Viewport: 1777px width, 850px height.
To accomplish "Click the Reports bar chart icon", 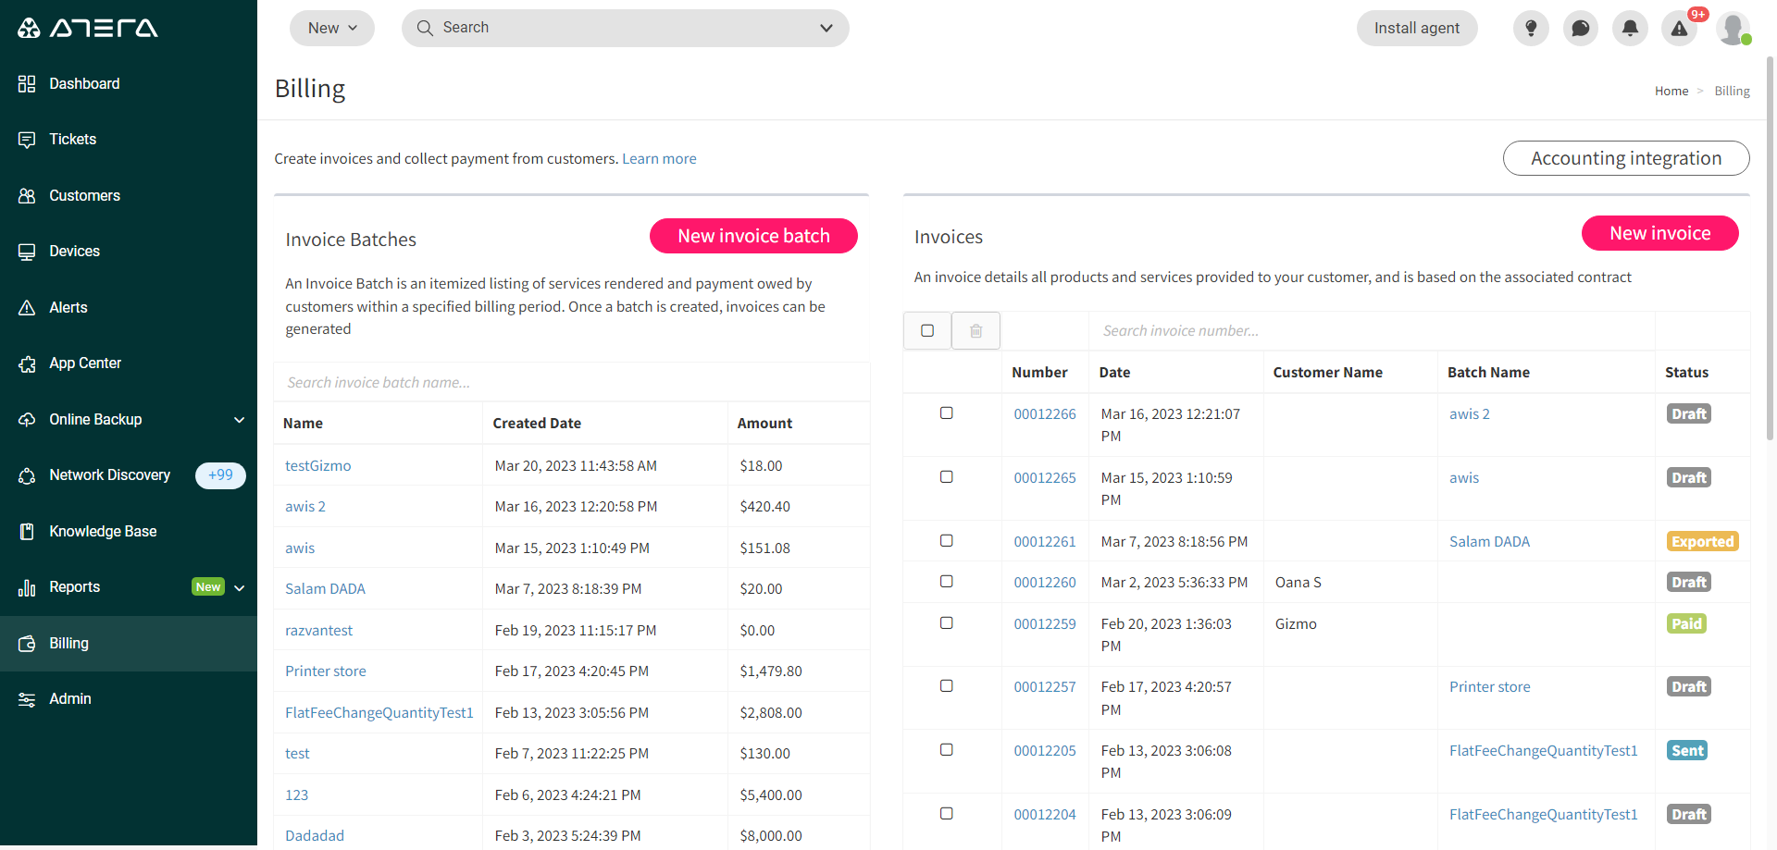I will coord(27,587).
